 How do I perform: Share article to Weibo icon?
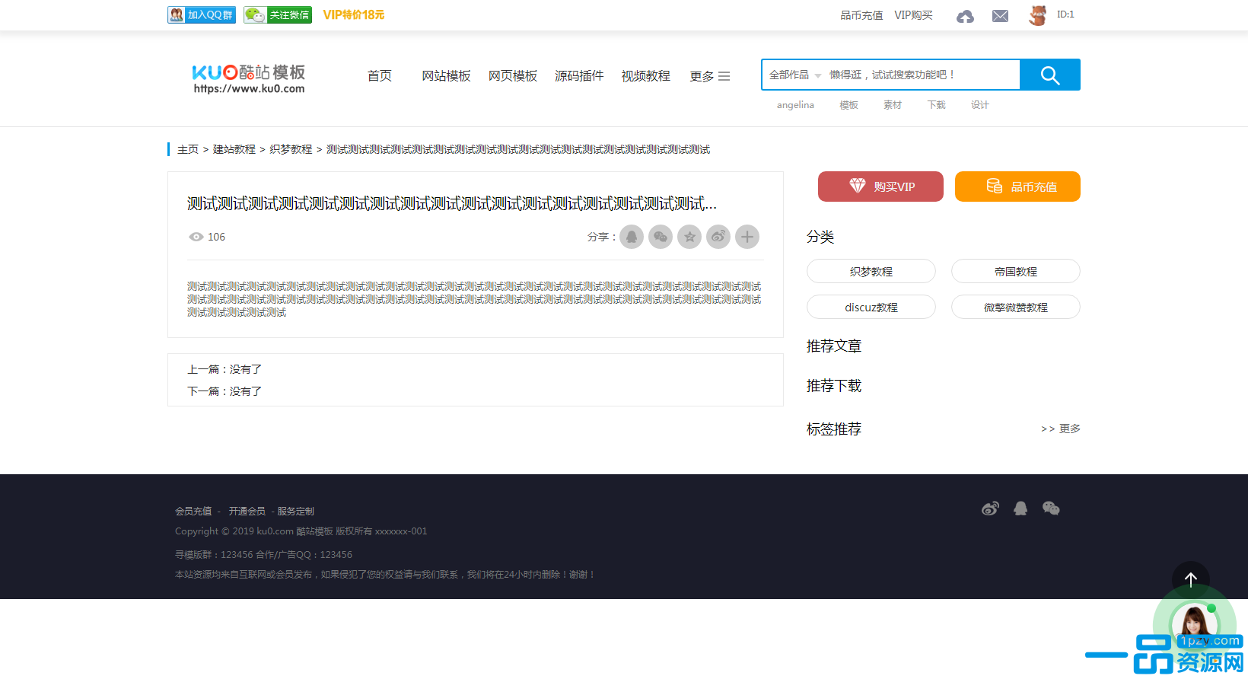pyautogui.click(x=718, y=237)
